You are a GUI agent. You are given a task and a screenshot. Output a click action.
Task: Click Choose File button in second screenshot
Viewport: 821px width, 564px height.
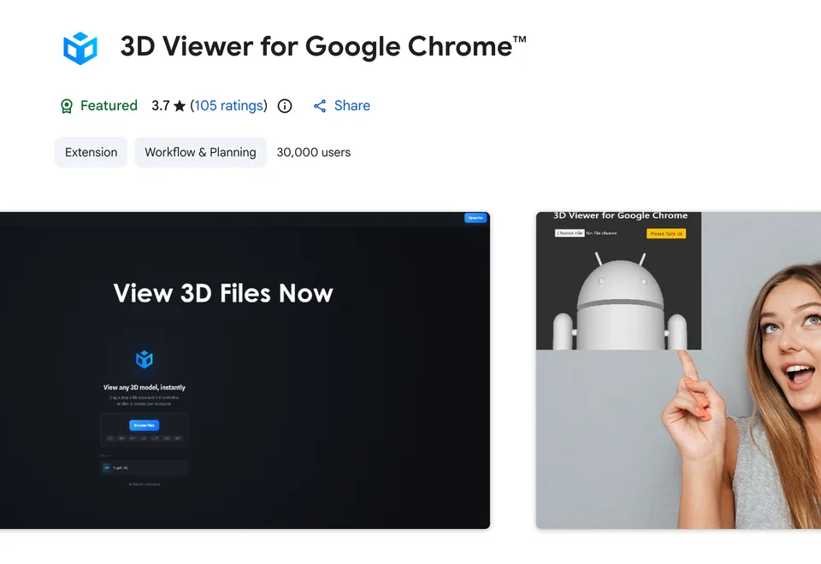[x=570, y=232]
